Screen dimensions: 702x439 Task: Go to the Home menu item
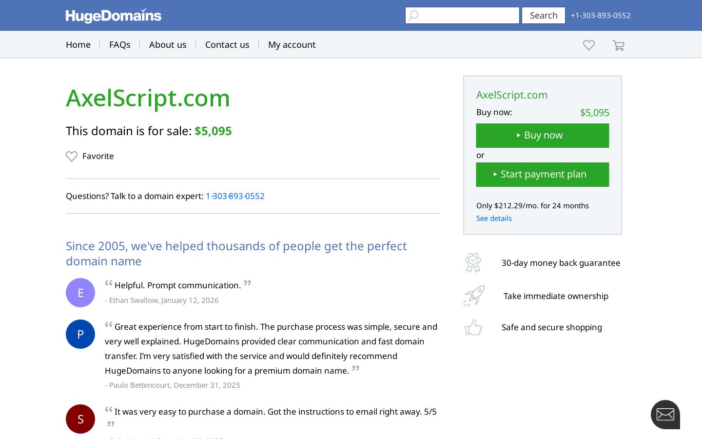[78, 44]
